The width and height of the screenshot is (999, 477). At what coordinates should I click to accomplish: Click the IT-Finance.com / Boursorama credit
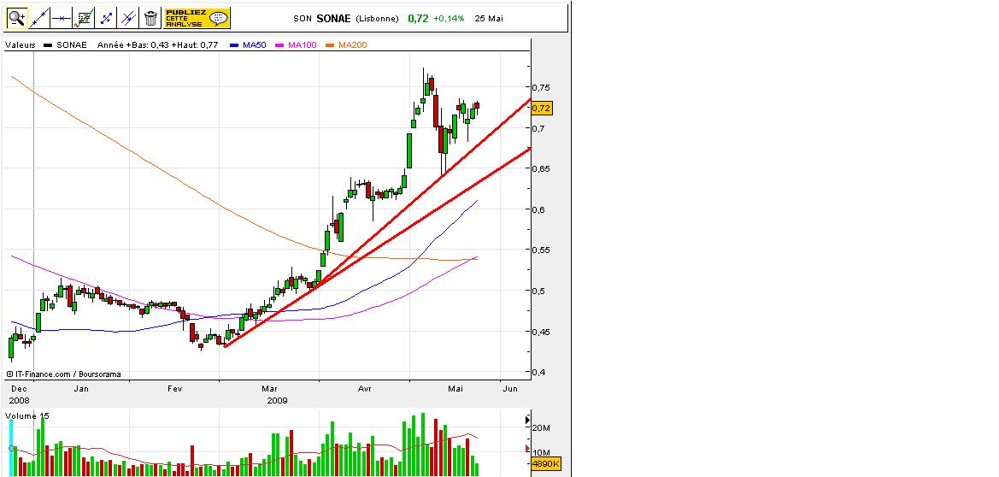[x=64, y=374]
